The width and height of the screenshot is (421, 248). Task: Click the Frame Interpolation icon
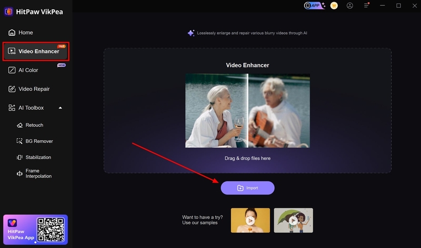click(x=20, y=174)
